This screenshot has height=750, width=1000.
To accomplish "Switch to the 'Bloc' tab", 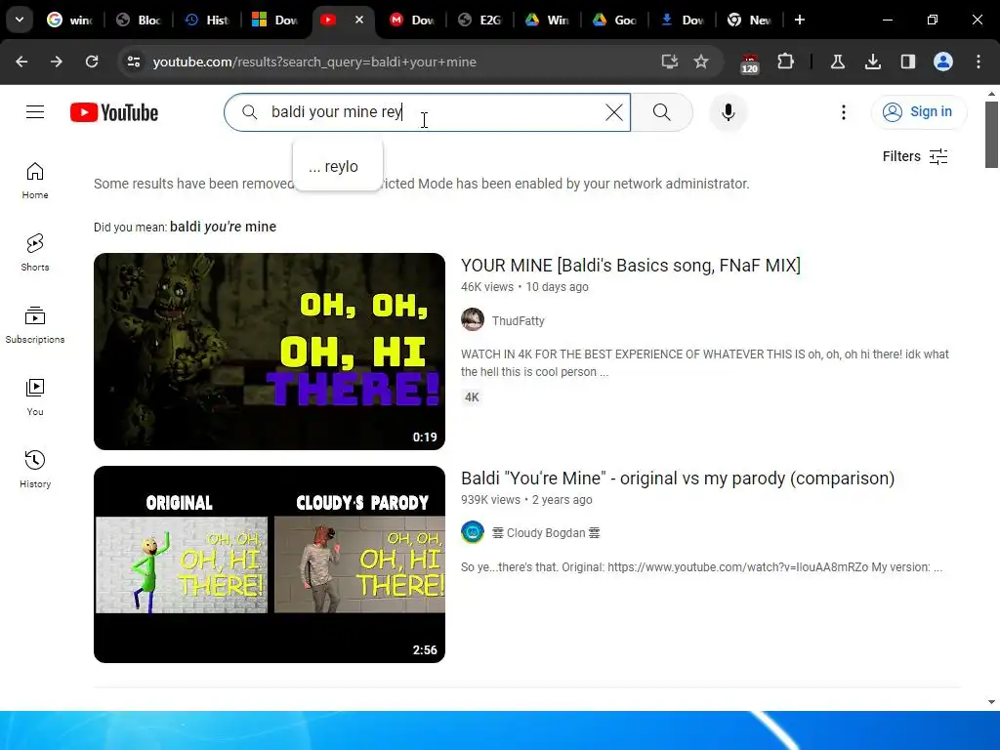I will coord(139,20).
